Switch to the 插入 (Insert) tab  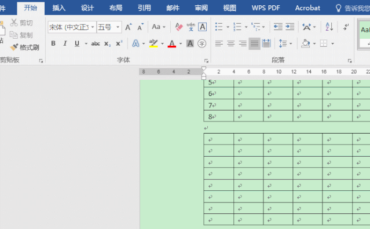click(x=59, y=8)
